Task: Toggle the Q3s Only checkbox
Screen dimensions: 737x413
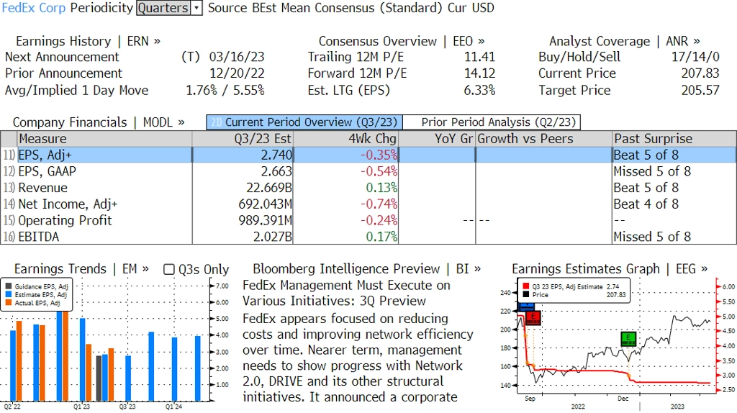Action: tap(168, 269)
